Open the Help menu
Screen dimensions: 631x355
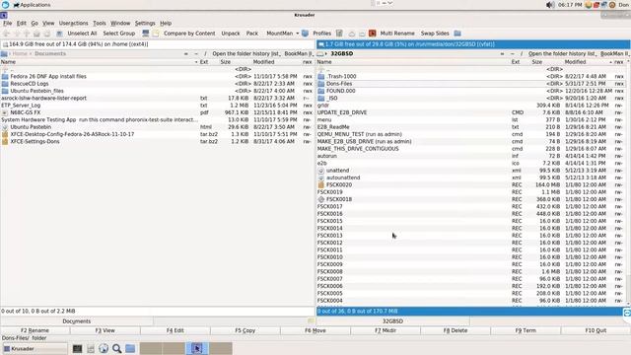pyautogui.click(x=166, y=24)
